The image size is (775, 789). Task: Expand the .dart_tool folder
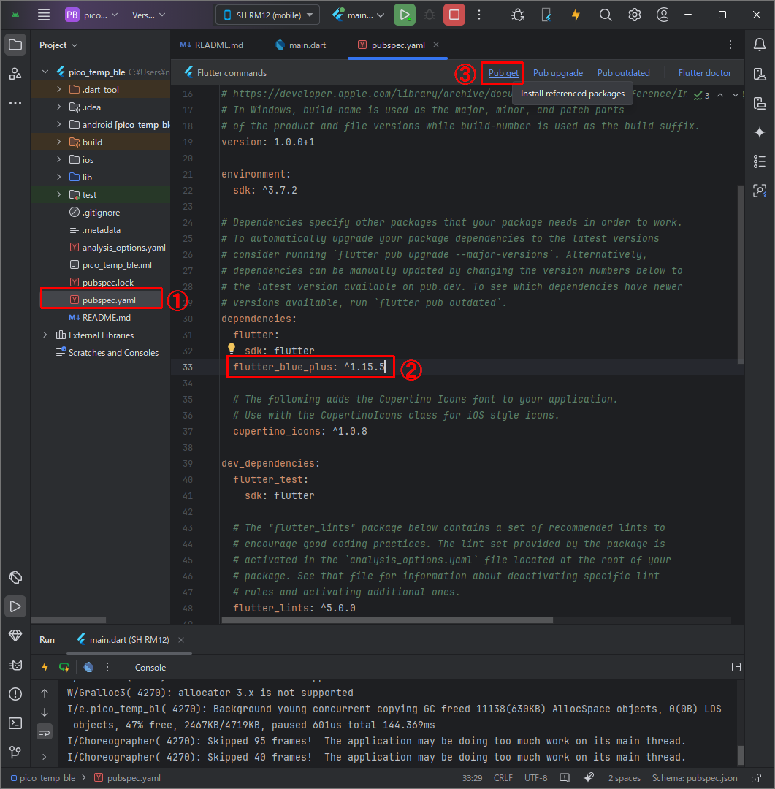coord(59,90)
